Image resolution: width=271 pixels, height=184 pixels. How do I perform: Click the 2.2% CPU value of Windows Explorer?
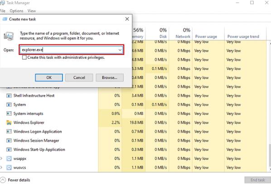click(x=116, y=123)
